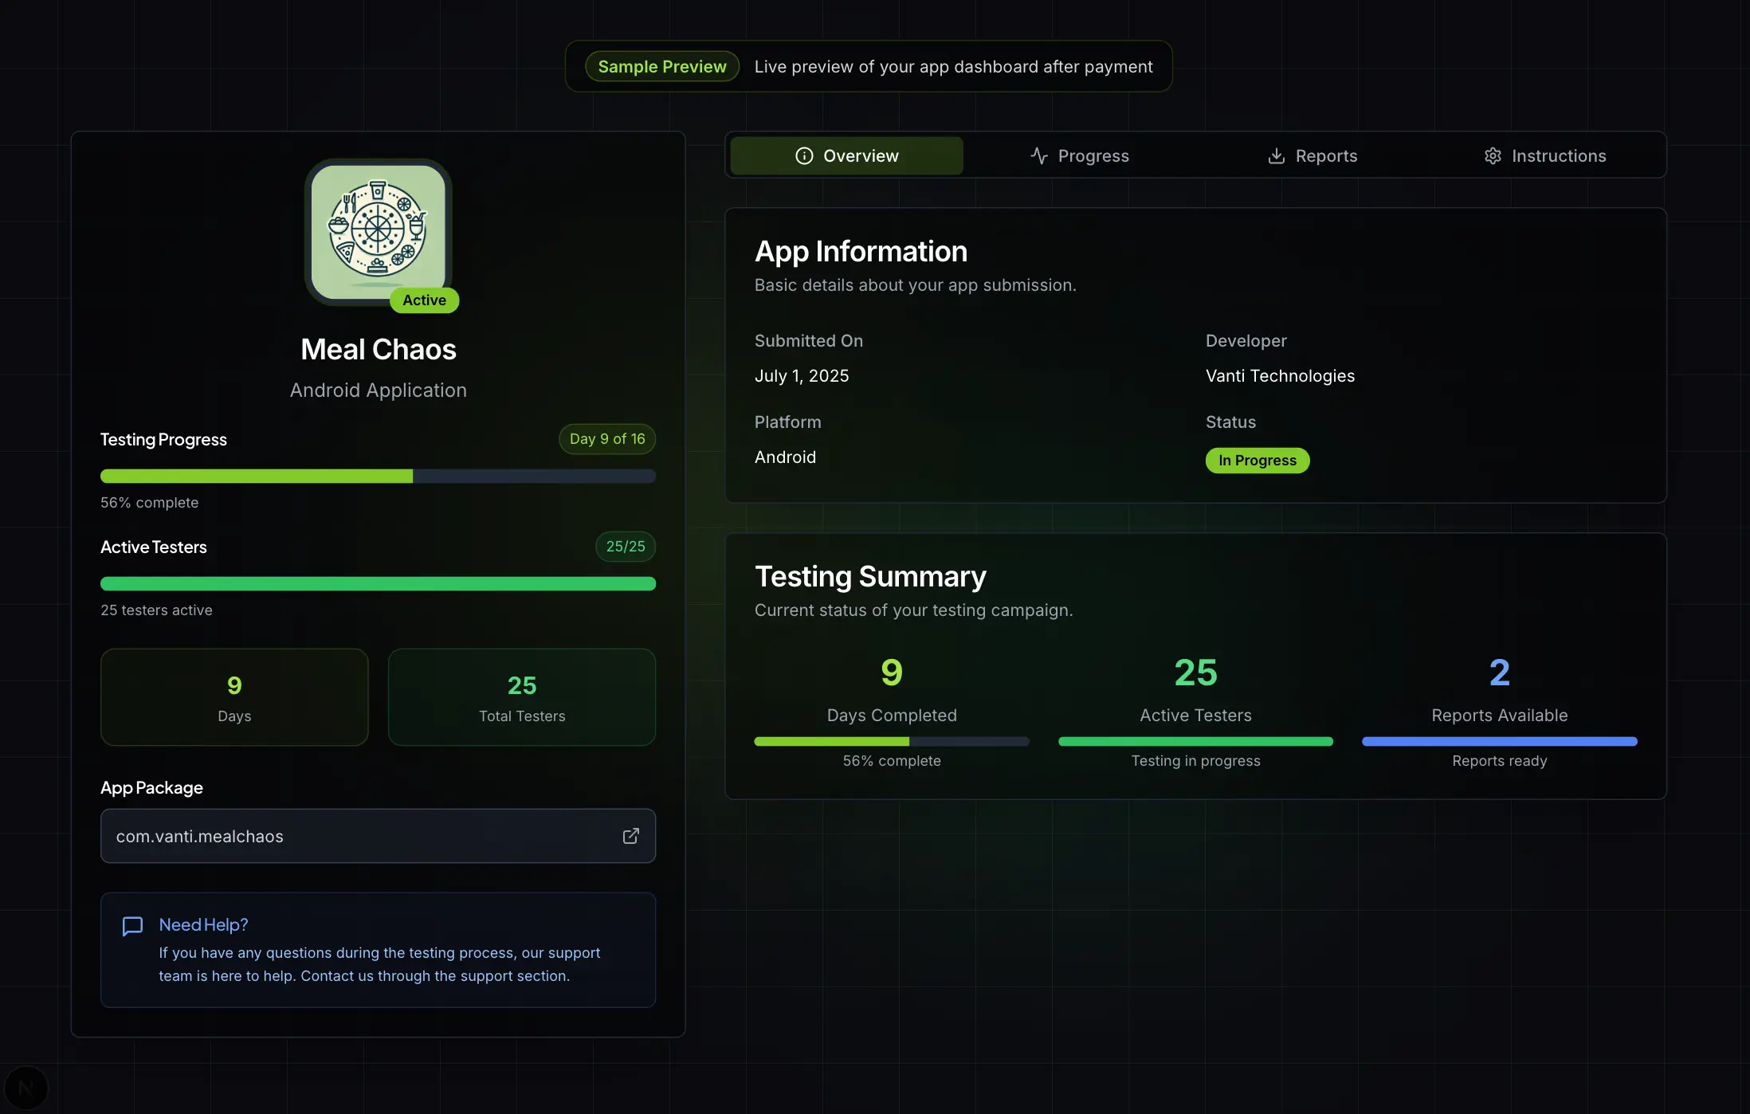
Task: Click the App Package label
Action: (x=151, y=788)
